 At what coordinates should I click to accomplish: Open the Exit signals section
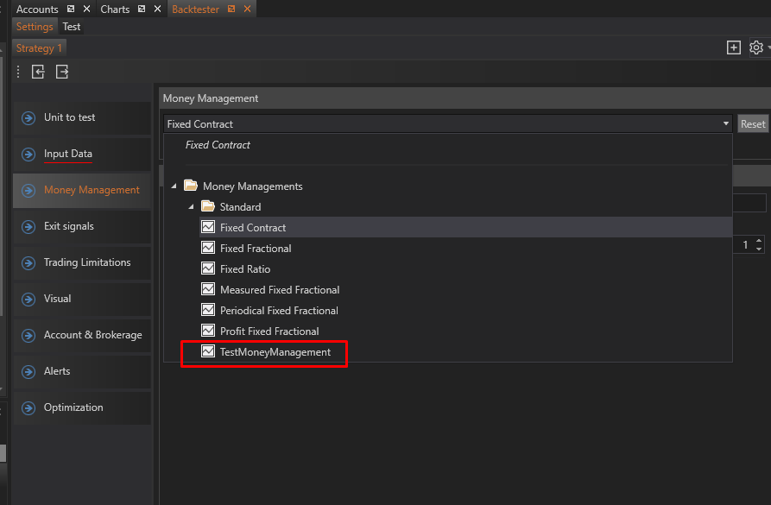point(69,226)
